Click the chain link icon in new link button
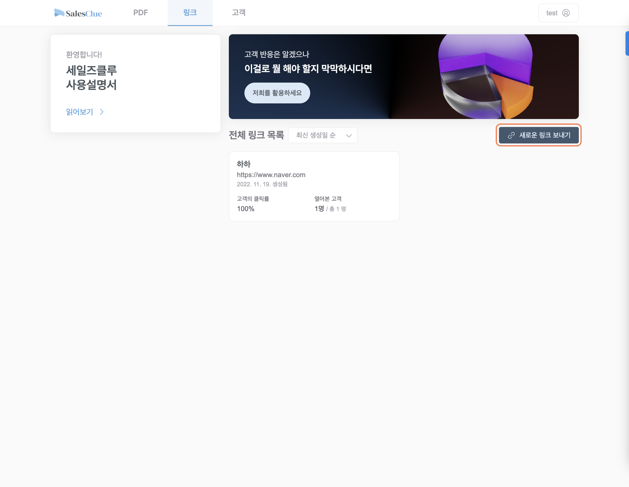Screen dimensions: 629x487 click(511, 135)
